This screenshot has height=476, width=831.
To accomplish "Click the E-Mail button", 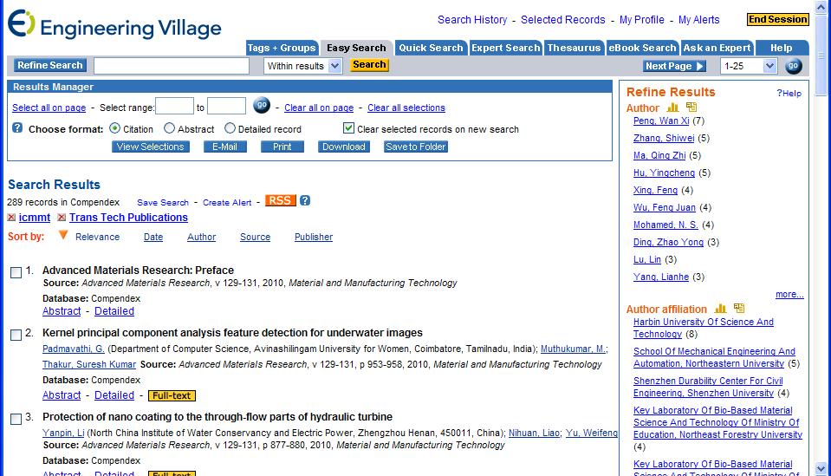I will click(224, 147).
